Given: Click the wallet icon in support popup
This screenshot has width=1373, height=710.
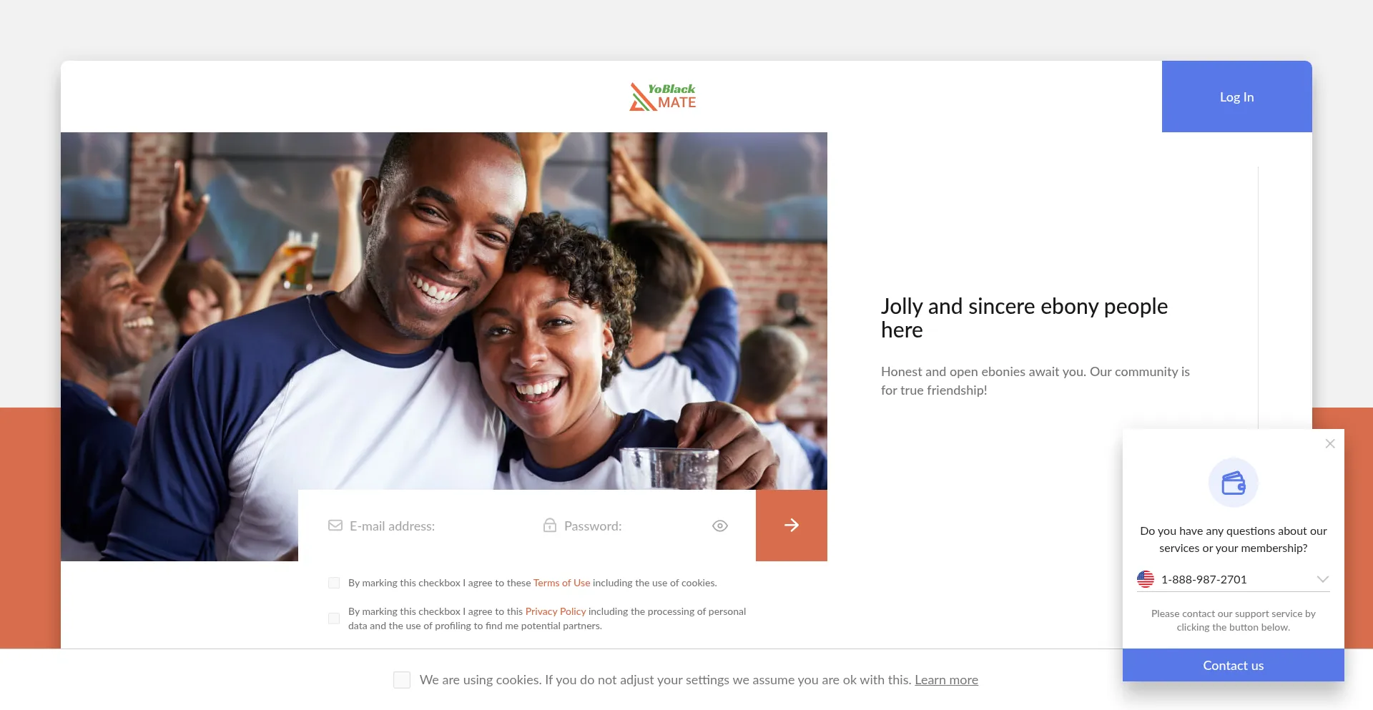Looking at the screenshot, I should tap(1234, 483).
